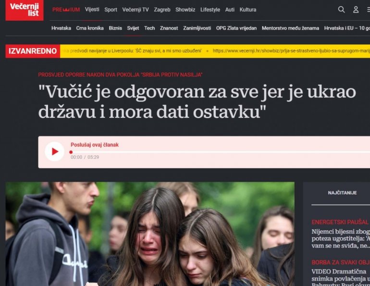Open the Kultura section

click(248, 10)
